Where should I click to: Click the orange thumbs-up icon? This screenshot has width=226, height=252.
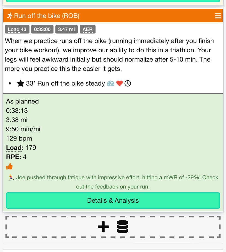(x=9, y=166)
